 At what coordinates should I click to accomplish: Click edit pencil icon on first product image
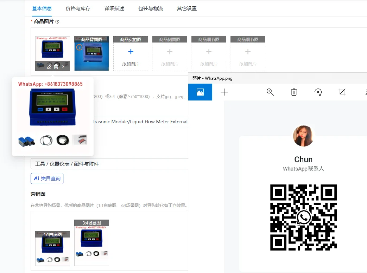point(49,67)
